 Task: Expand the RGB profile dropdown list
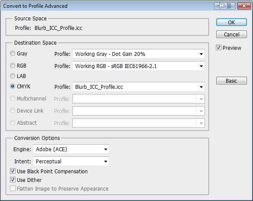pyautogui.click(x=138, y=66)
